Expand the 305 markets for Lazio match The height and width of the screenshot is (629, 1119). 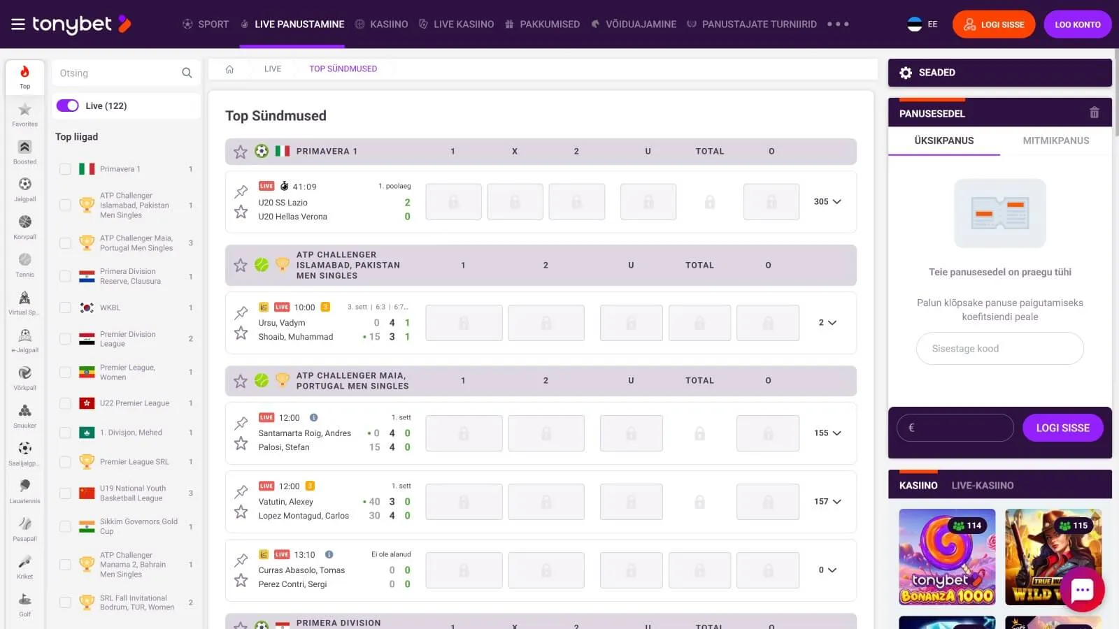click(x=827, y=202)
